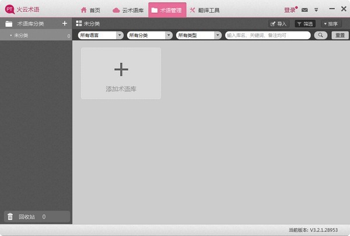Click the search magnifier button

tap(320, 35)
